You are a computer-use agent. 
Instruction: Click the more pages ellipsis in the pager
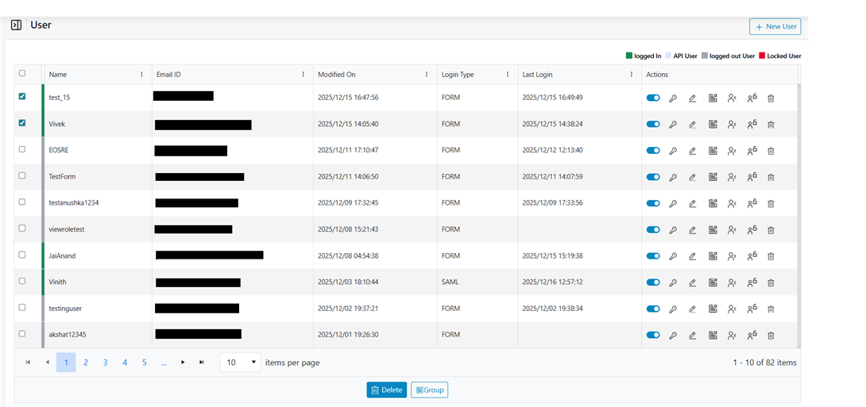[164, 363]
